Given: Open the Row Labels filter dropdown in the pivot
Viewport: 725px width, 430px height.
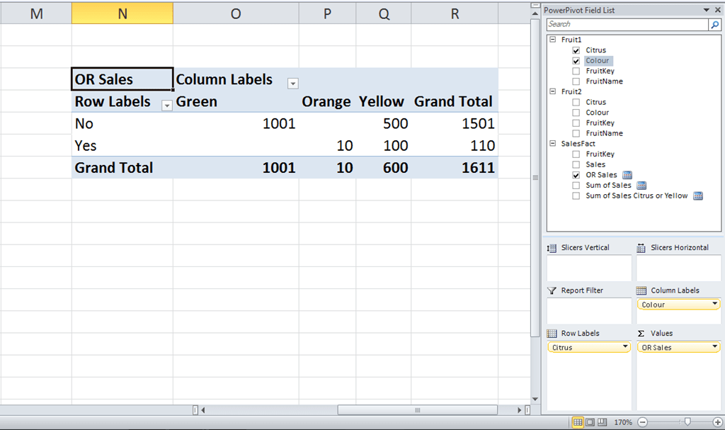Looking at the screenshot, I should 167,106.
